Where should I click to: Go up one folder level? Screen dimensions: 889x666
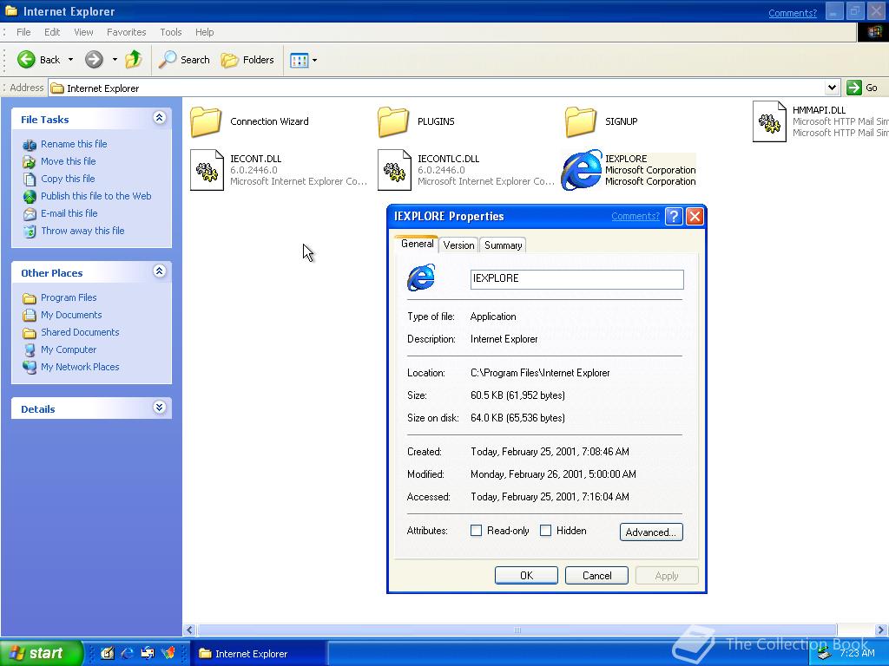click(x=134, y=60)
